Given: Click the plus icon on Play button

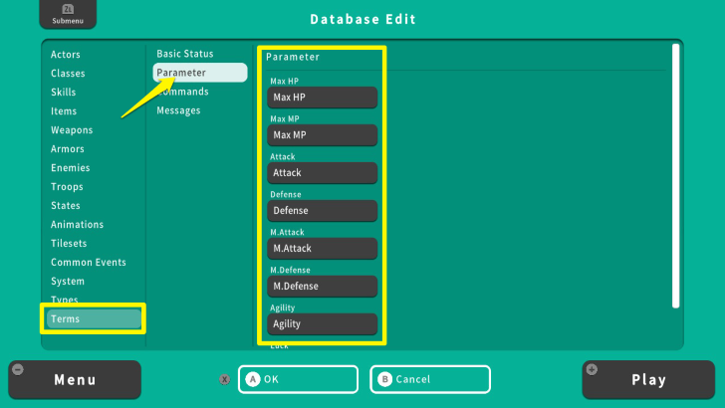Looking at the screenshot, I should coord(592,369).
